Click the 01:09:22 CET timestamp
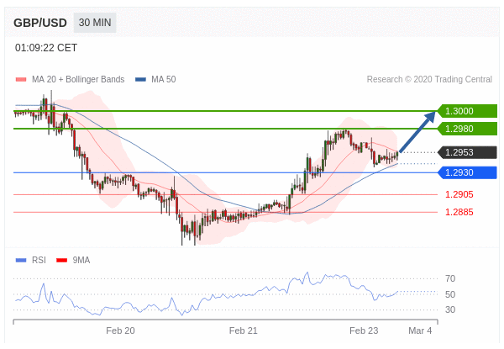504x349 pixels. pyautogui.click(x=46, y=48)
